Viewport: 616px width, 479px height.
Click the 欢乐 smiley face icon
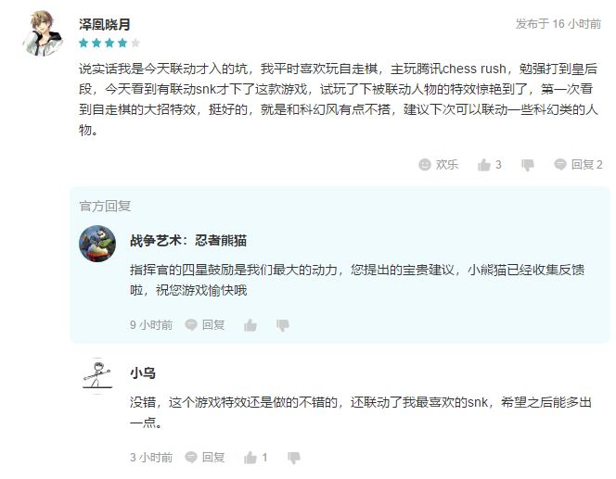tap(425, 164)
